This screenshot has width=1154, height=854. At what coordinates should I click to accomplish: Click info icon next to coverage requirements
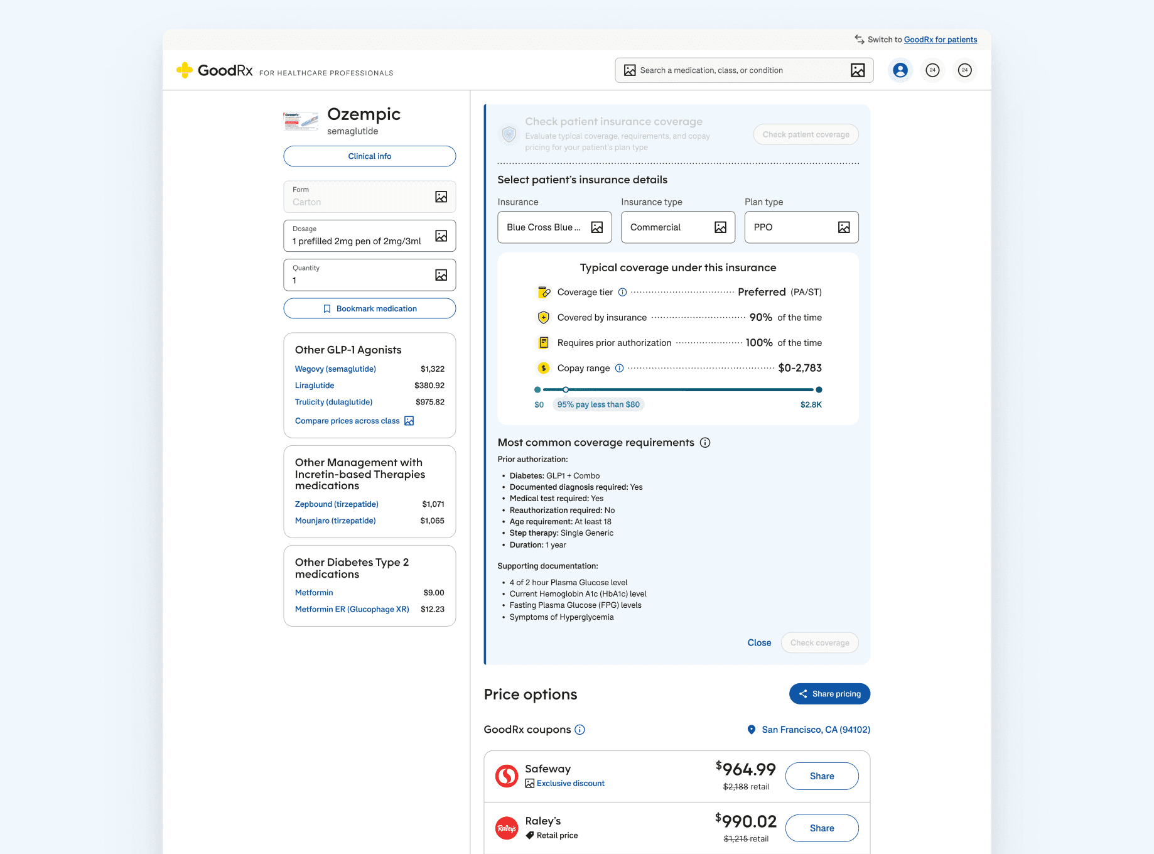pyautogui.click(x=705, y=443)
